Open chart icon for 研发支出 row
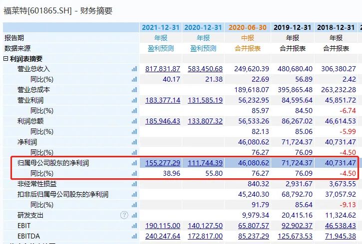362x244 pixels. click(134, 215)
